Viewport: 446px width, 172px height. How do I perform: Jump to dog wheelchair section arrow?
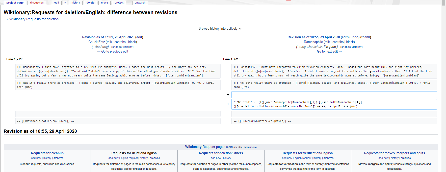click(x=299, y=47)
